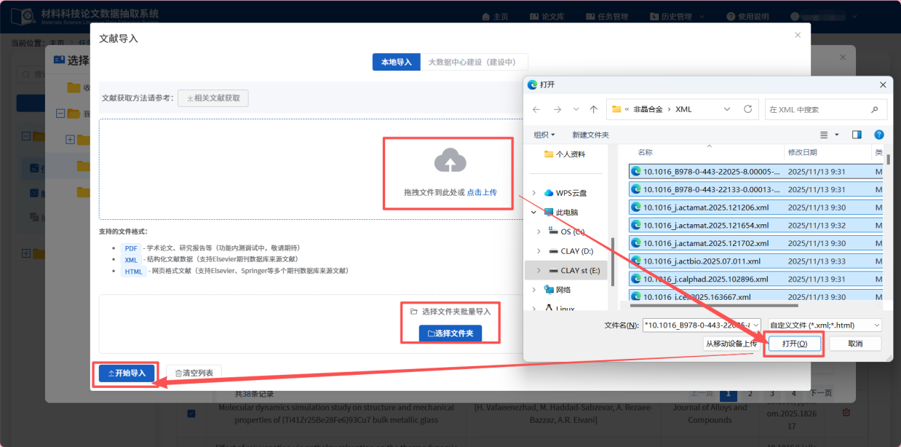Click the back arrow in file dialog

point(536,109)
